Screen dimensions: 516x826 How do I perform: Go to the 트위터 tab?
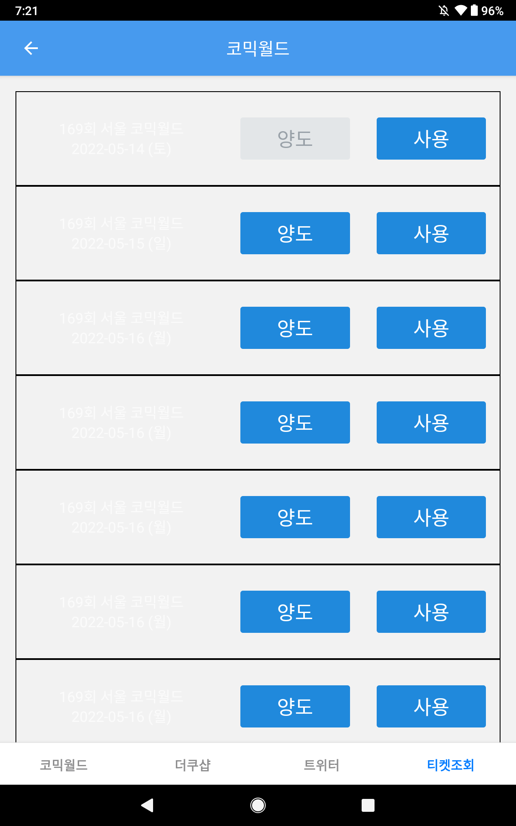[322, 764]
